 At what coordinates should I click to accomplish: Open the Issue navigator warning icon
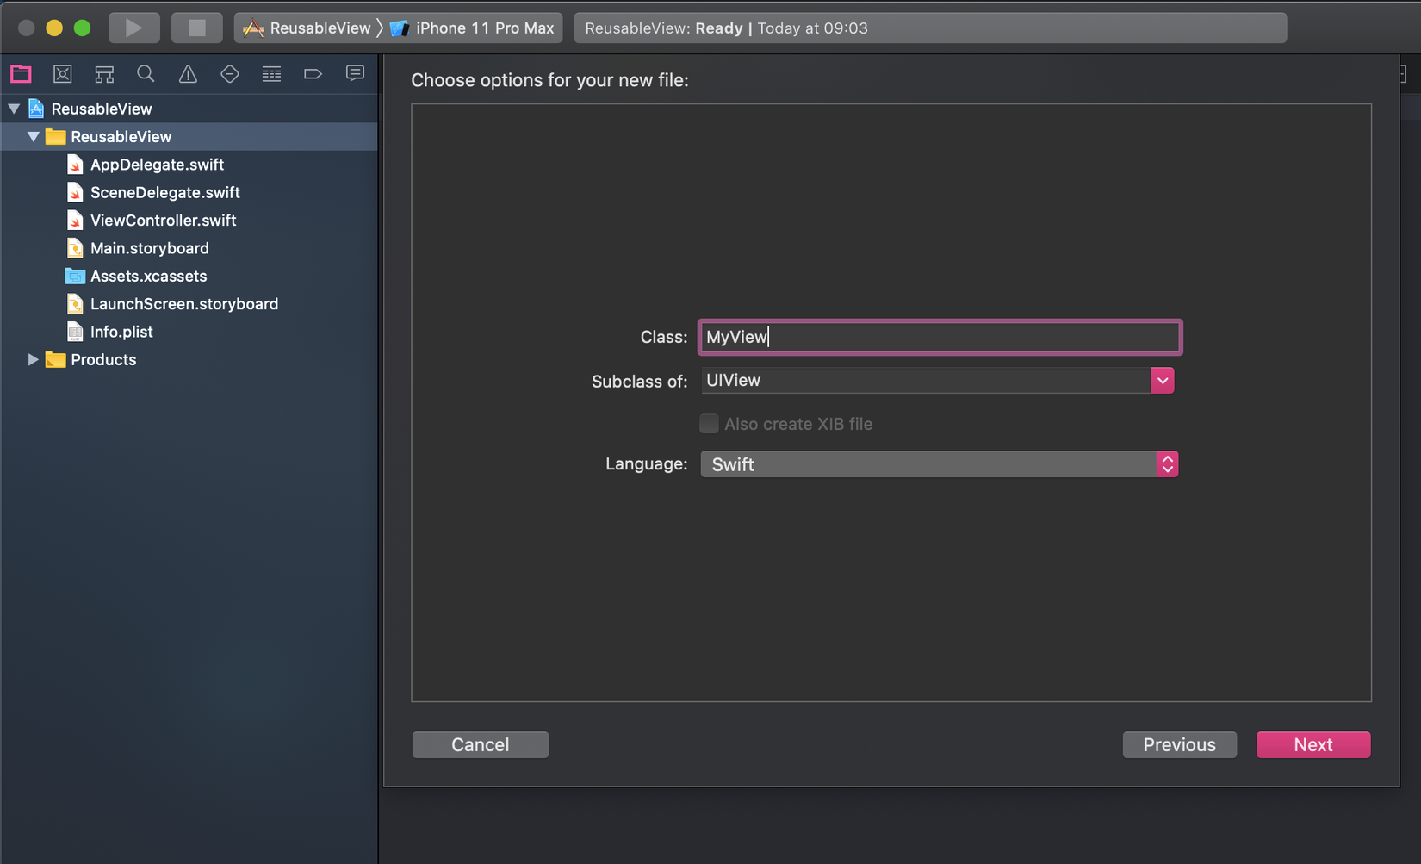(x=188, y=74)
